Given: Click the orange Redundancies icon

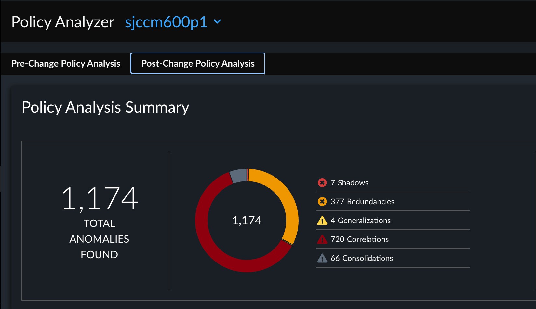Looking at the screenshot, I should pos(322,202).
